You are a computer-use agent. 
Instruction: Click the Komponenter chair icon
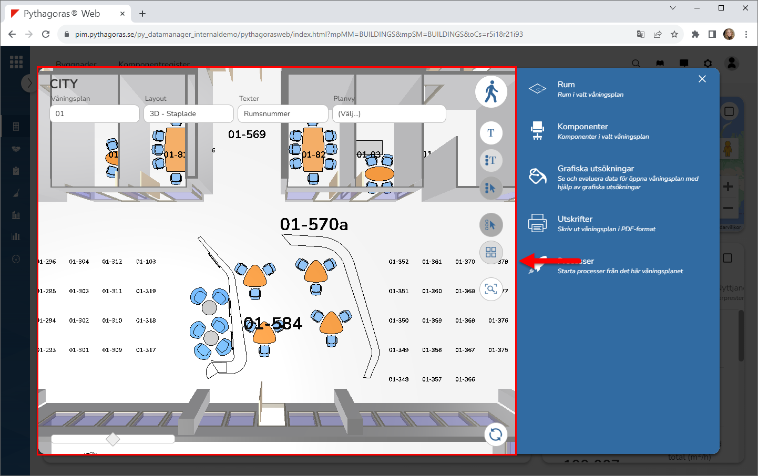[537, 131]
